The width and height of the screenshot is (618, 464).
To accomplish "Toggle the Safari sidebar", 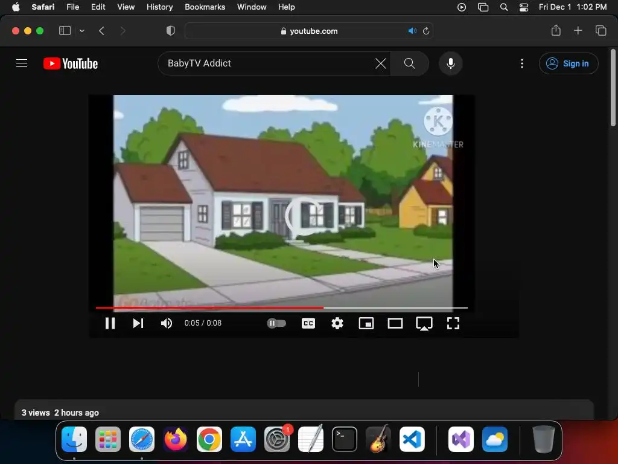I will tap(65, 31).
